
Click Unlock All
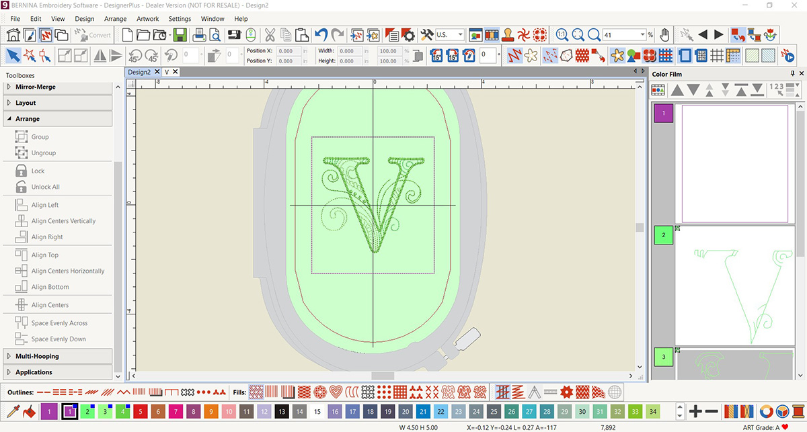(45, 187)
